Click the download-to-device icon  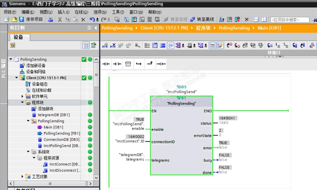click(134, 19)
